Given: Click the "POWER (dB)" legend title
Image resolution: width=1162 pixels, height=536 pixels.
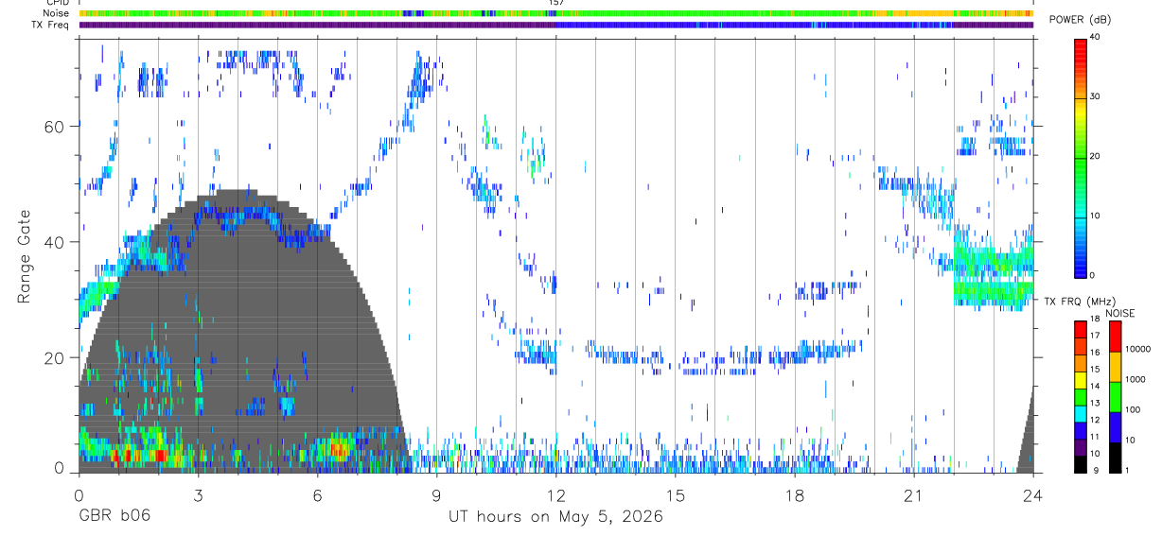Looking at the screenshot, I should coord(1081,20).
